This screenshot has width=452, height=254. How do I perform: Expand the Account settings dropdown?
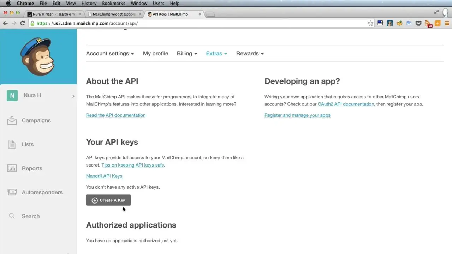(x=110, y=54)
